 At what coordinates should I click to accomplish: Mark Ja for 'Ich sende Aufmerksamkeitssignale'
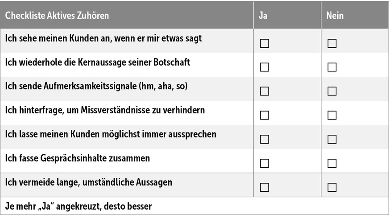265,91
